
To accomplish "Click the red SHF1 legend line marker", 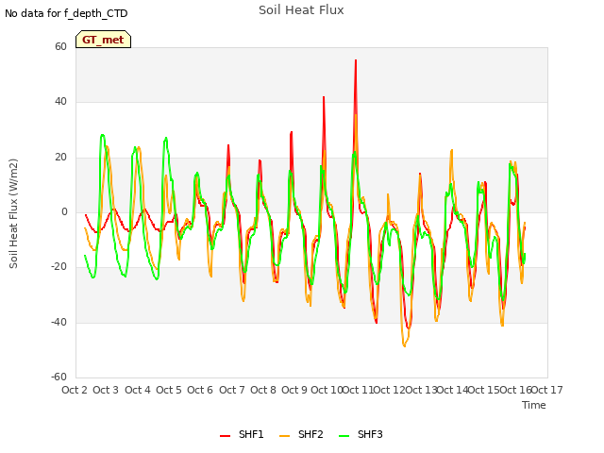I will 225,436.
